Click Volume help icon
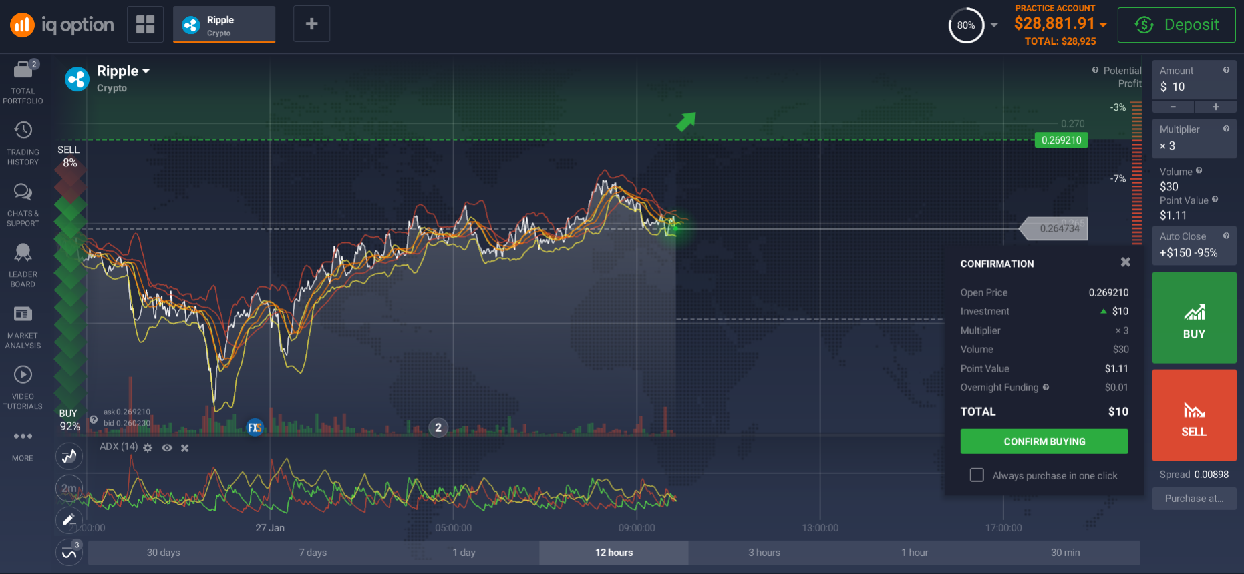 coord(1199,171)
